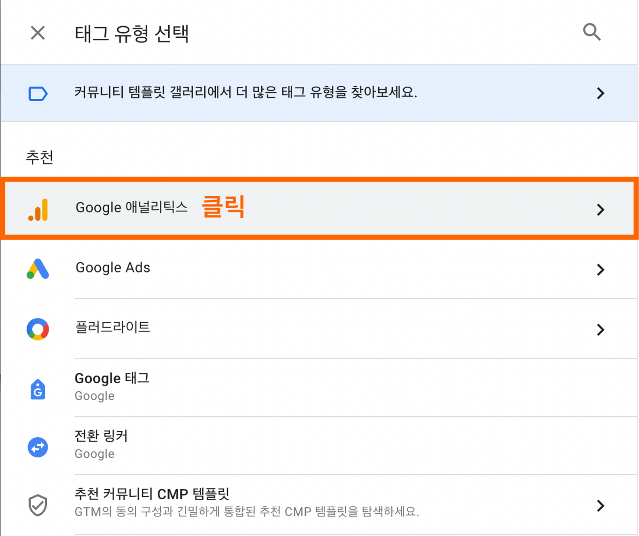Screen dimensions: 639x536
Task: Click GTM의 동의 구성 description text
Action: pyautogui.click(x=247, y=512)
